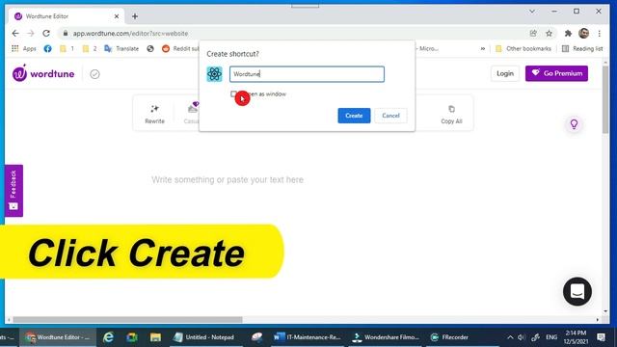The image size is (617, 347).
Task: Switch to Wordtune Editor taskbar item
Action: (58, 337)
